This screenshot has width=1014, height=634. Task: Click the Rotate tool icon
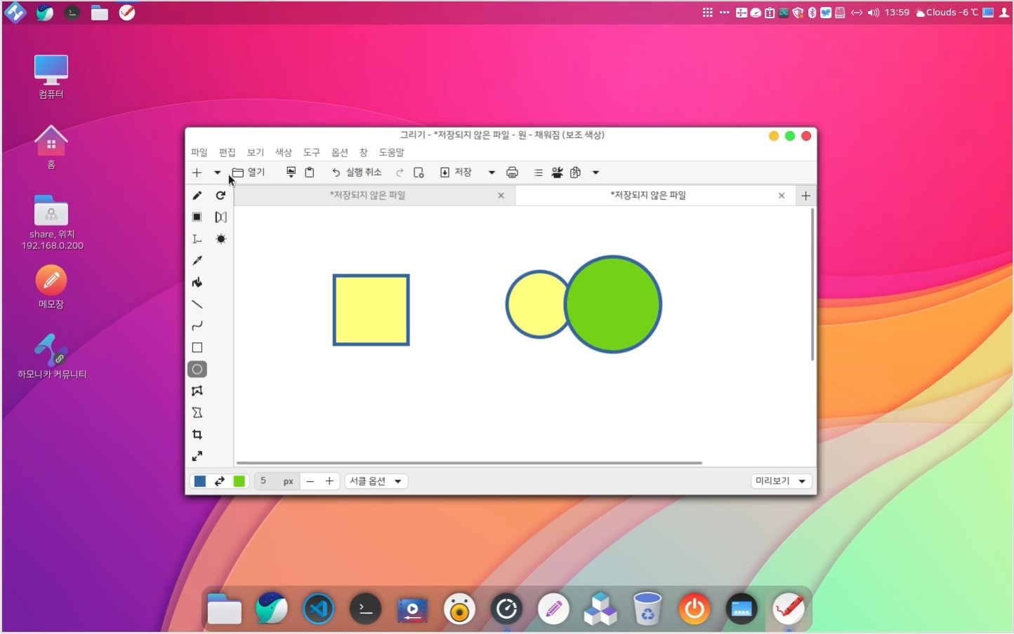click(x=220, y=196)
